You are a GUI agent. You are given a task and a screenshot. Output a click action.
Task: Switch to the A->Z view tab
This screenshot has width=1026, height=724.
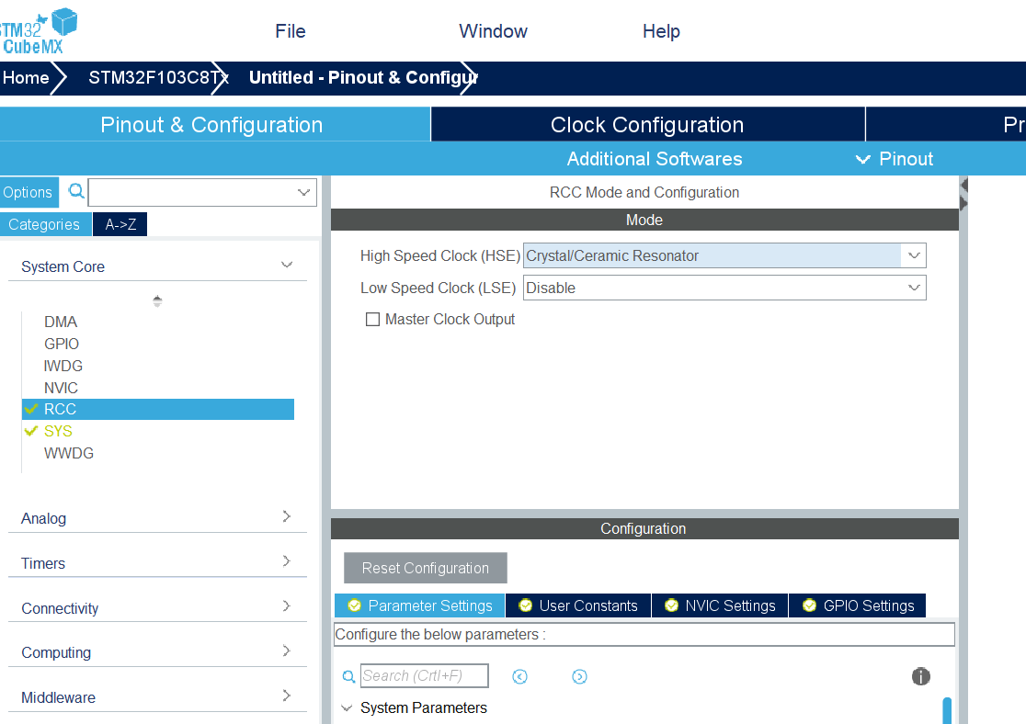(x=120, y=224)
